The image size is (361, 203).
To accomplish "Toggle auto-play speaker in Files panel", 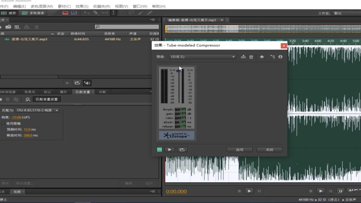I will pyautogui.click(x=87, y=83).
